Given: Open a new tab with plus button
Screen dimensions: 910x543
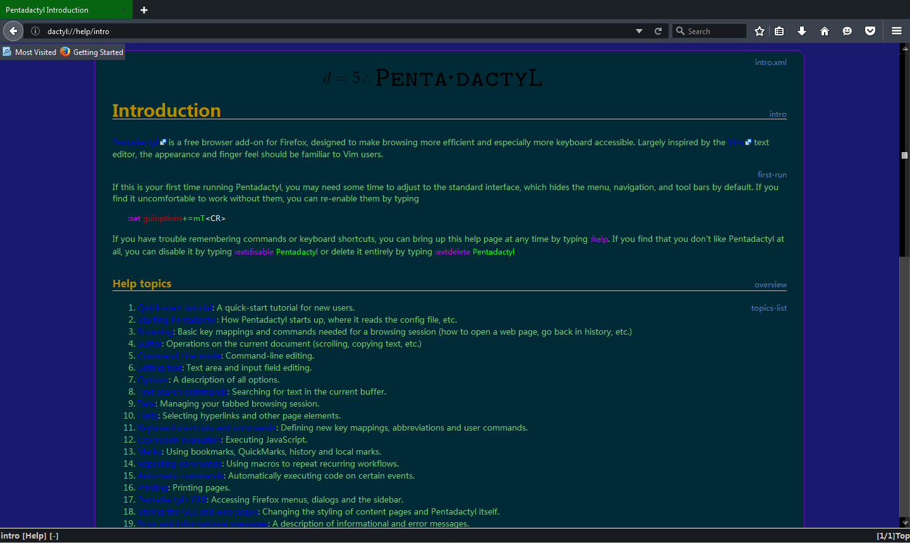Looking at the screenshot, I should tap(144, 10).
